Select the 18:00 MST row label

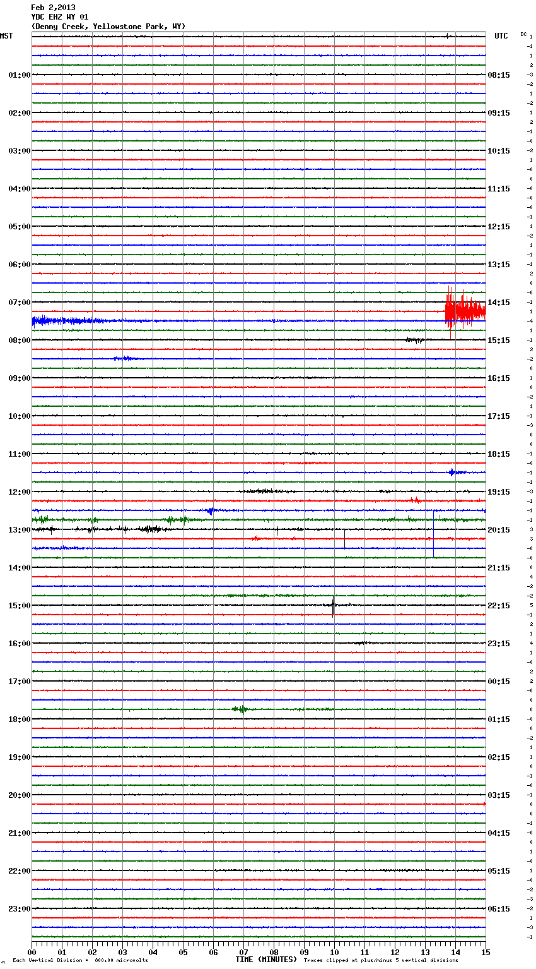click(x=20, y=719)
